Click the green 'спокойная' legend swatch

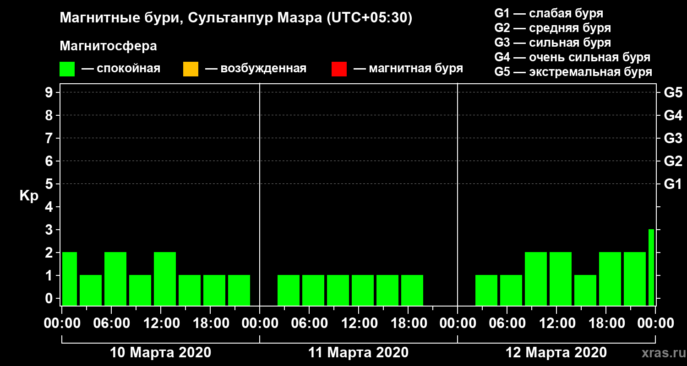click(67, 69)
